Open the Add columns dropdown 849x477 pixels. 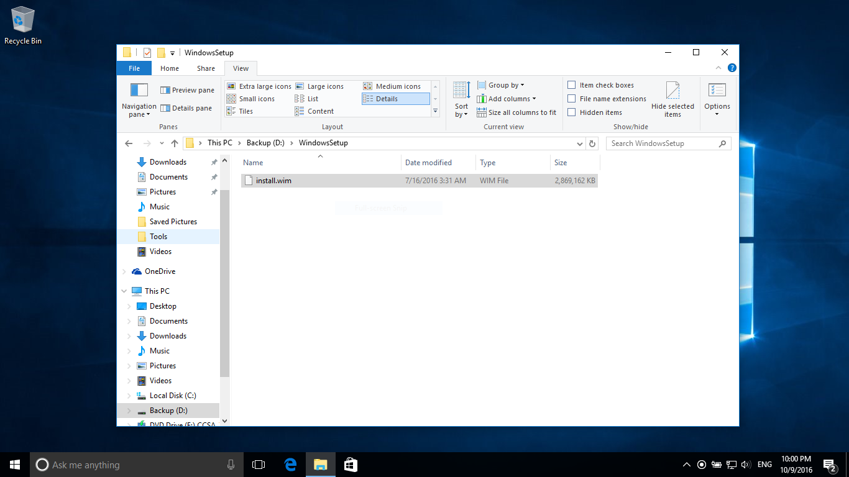506,99
